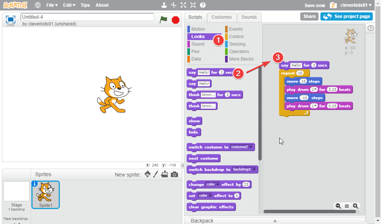Image resolution: width=381 pixels, height=224 pixels.
Task: Open the Edit menu
Action: coord(69,5)
